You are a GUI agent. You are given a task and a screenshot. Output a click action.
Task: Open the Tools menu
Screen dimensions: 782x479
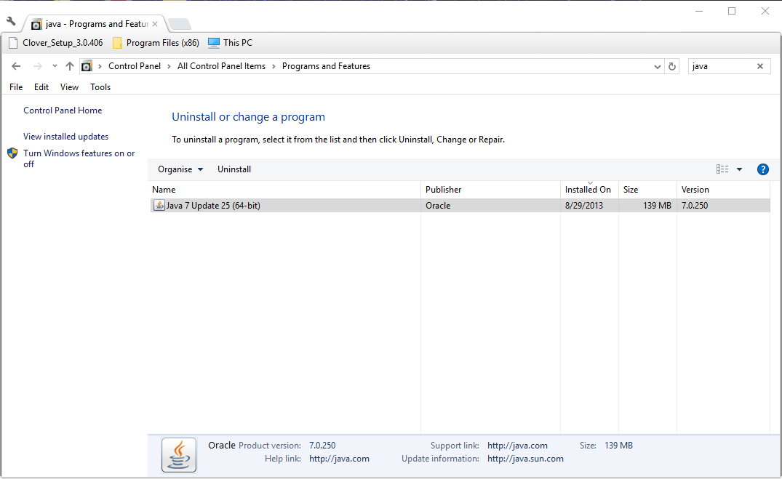tap(100, 87)
